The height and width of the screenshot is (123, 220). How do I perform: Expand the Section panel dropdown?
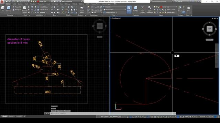click(x=81, y=15)
